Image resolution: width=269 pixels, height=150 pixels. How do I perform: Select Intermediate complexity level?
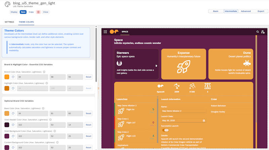point(231,11)
